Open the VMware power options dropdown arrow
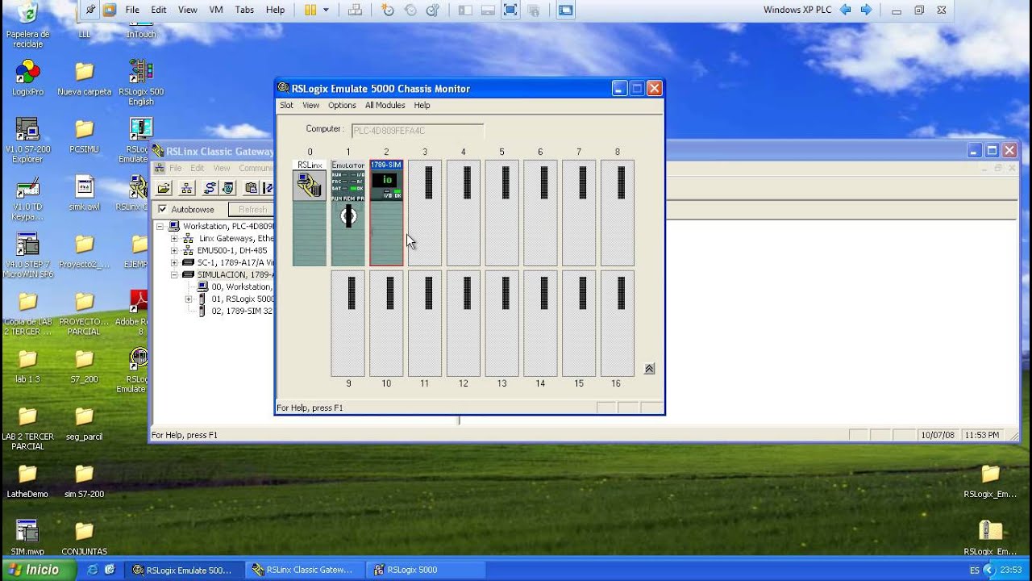 [x=326, y=10]
